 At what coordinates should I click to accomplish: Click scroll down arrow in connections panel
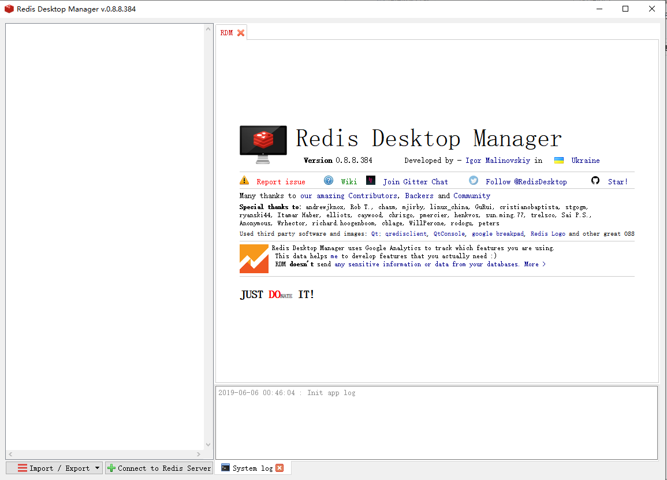point(208,445)
